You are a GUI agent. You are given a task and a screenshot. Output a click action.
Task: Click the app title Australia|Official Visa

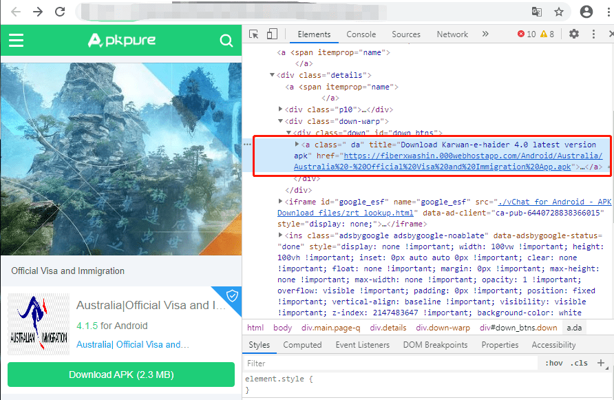pyautogui.click(x=151, y=305)
